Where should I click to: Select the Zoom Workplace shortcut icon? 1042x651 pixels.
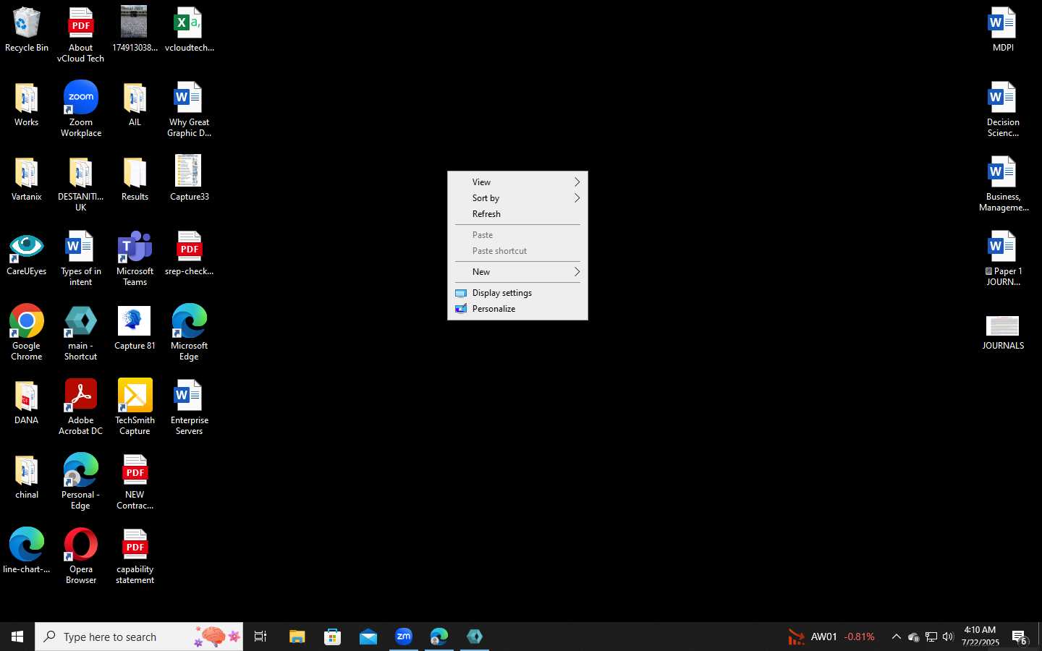tap(81, 109)
